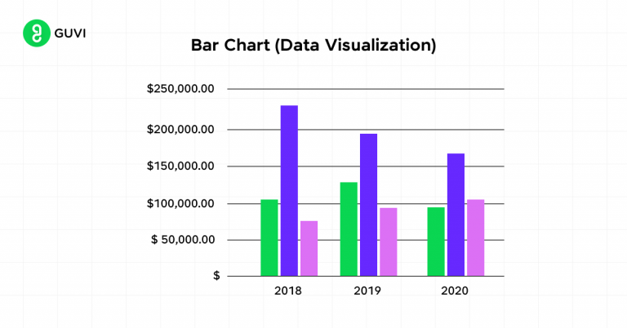Click the 2018 x-axis label

click(x=289, y=290)
